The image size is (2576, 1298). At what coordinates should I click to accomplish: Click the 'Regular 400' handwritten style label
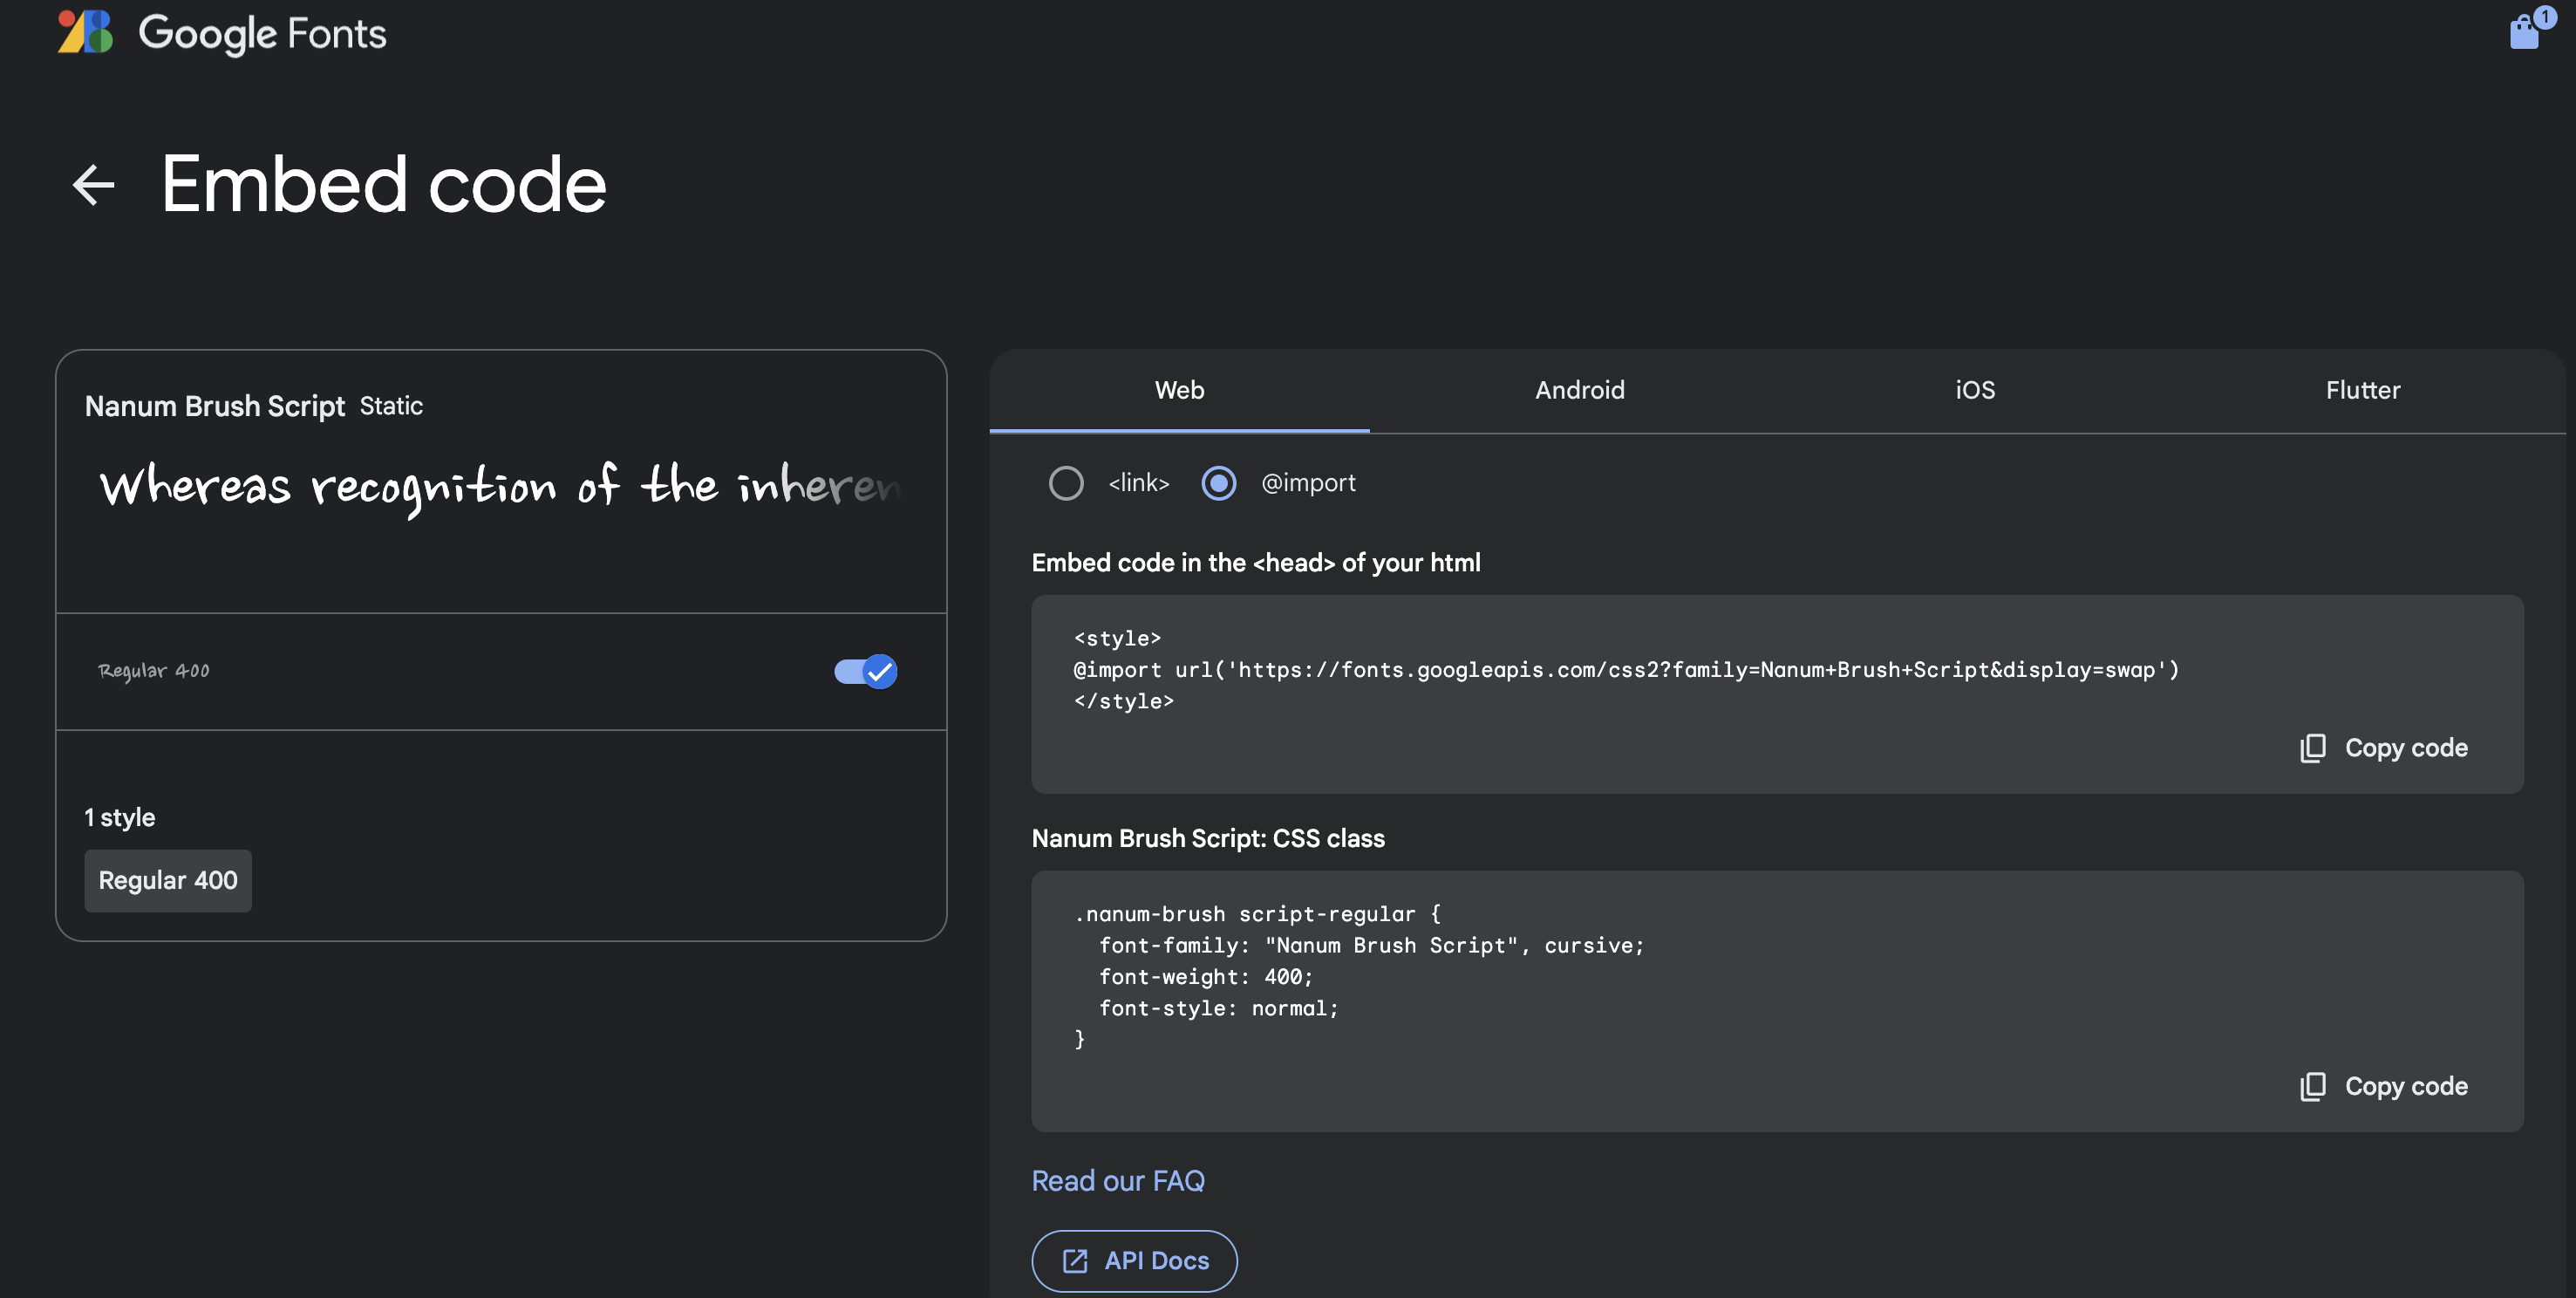pos(154,671)
